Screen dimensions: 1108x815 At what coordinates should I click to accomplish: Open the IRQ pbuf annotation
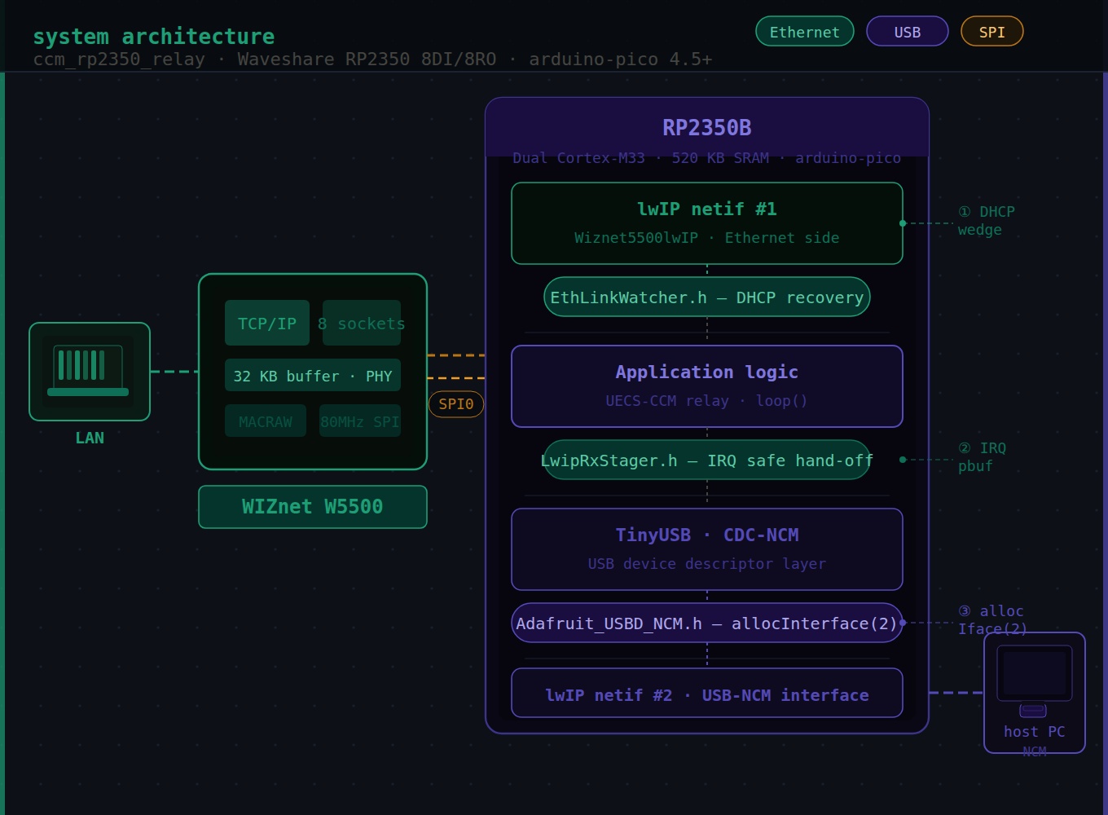point(982,457)
